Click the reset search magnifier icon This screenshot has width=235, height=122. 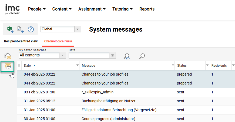[126, 56]
